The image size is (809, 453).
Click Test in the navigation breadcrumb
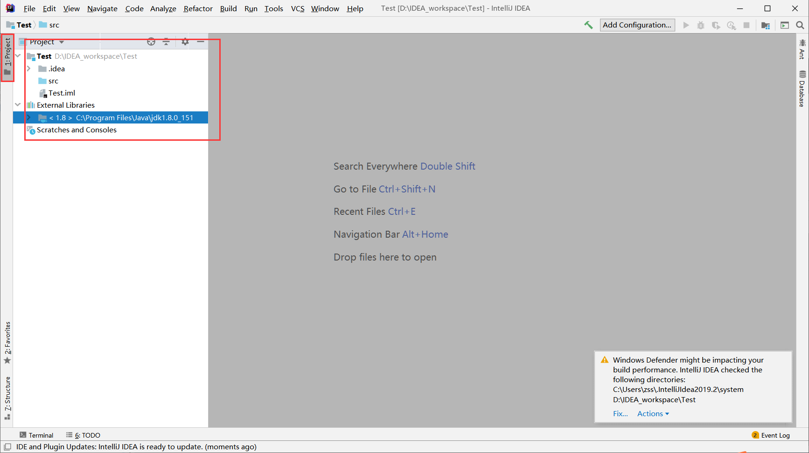point(19,25)
